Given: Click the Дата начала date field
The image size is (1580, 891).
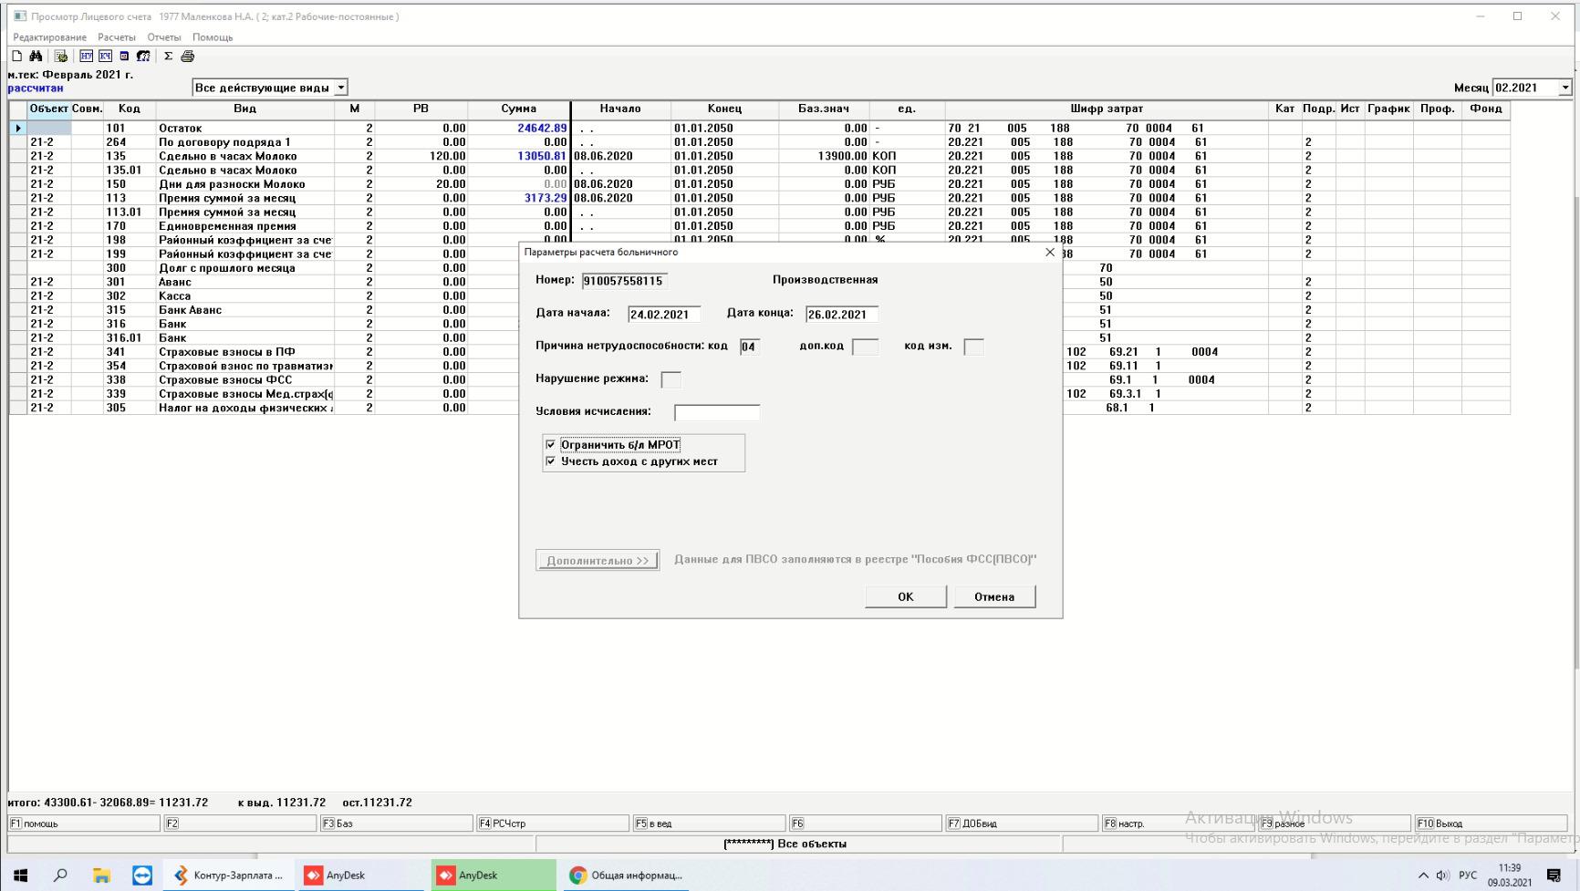Looking at the screenshot, I should click(664, 315).
